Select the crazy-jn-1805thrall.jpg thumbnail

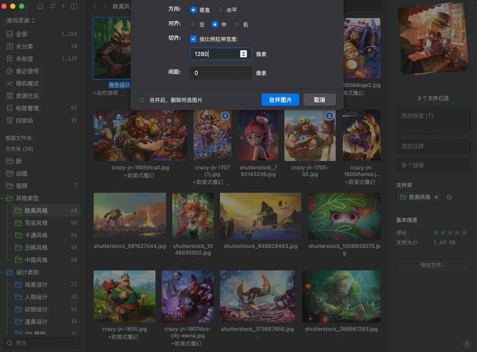(140, 135)
